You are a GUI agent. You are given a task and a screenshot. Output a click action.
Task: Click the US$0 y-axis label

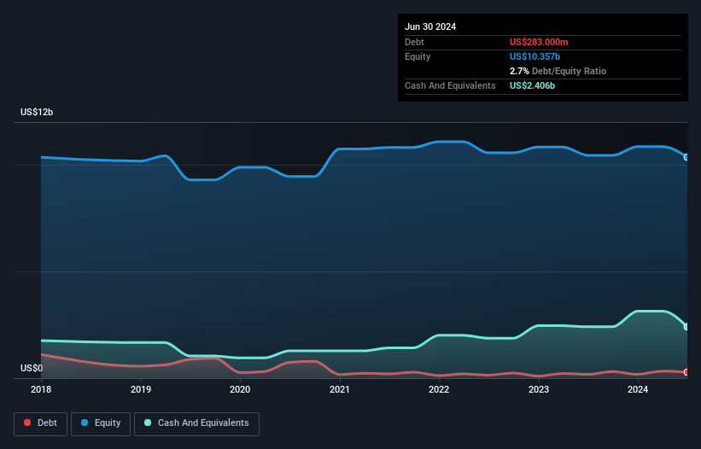click(32, 368)
